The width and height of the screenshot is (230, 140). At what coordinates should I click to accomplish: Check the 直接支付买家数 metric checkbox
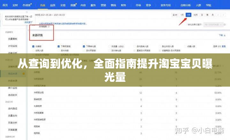pos(134,51)
